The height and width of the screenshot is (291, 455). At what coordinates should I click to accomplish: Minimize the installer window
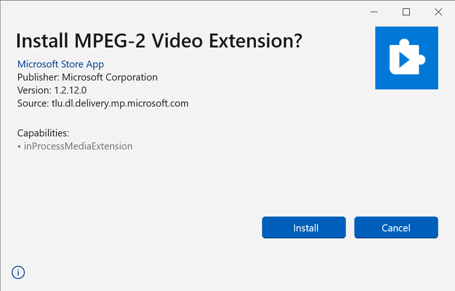click(374, 12)
